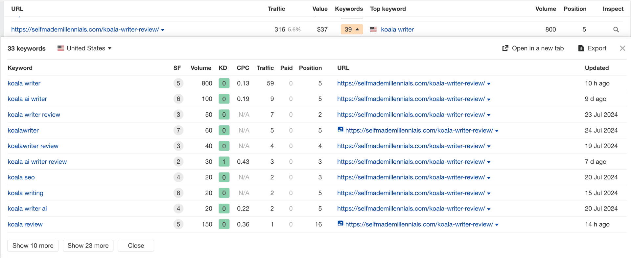The height and width of the screenshot is (258, 631).
Task: Click the SF badge 2 for koala ai writer review
Action: tap(178, 162)
